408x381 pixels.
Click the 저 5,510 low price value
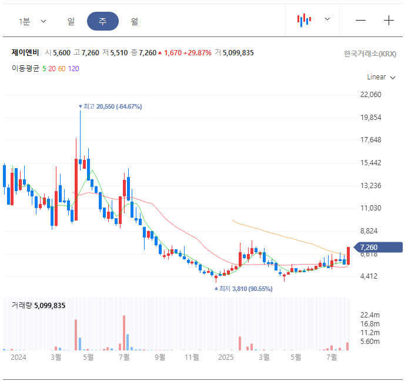[115, 53]
